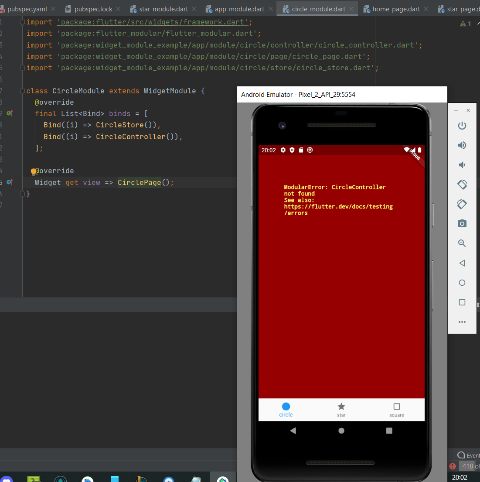Power off the emulator via power icon

tap(462, 125)
